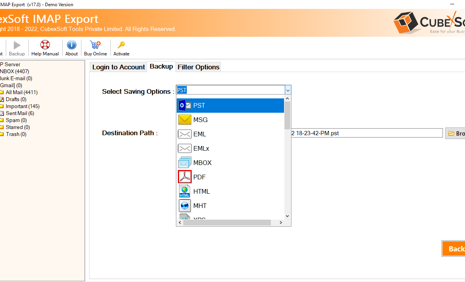Select the Junk E-mail (0) tree item
Viewport: 465px width, 282px height.
(16, 78)
